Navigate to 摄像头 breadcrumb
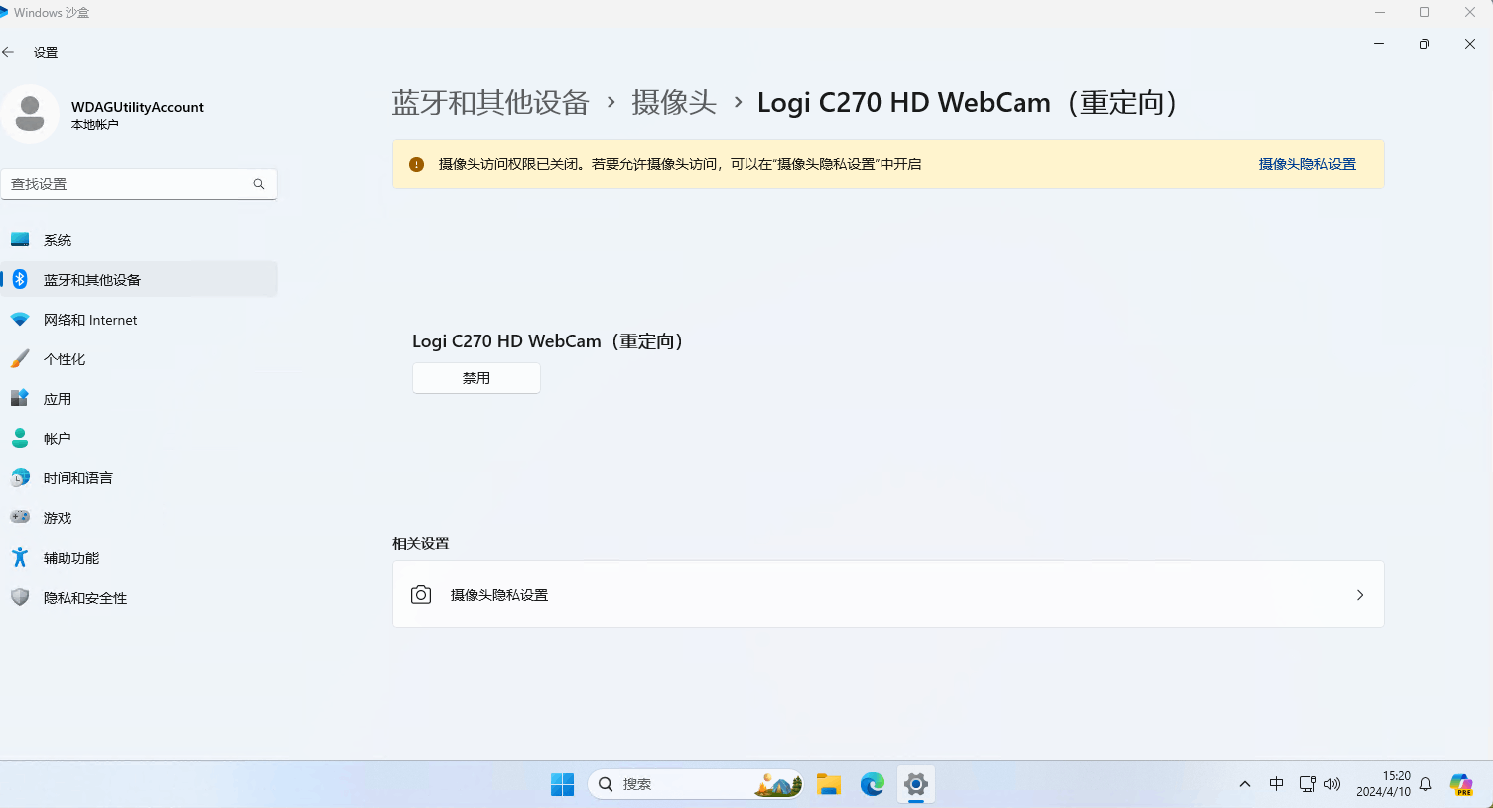Image resolution: width=1493 pixels, height=808 pixels. click(674, 102)
